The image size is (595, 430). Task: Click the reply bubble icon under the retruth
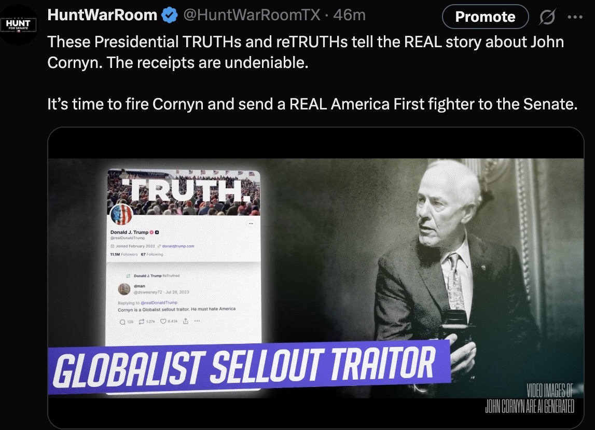click(122, 322)
